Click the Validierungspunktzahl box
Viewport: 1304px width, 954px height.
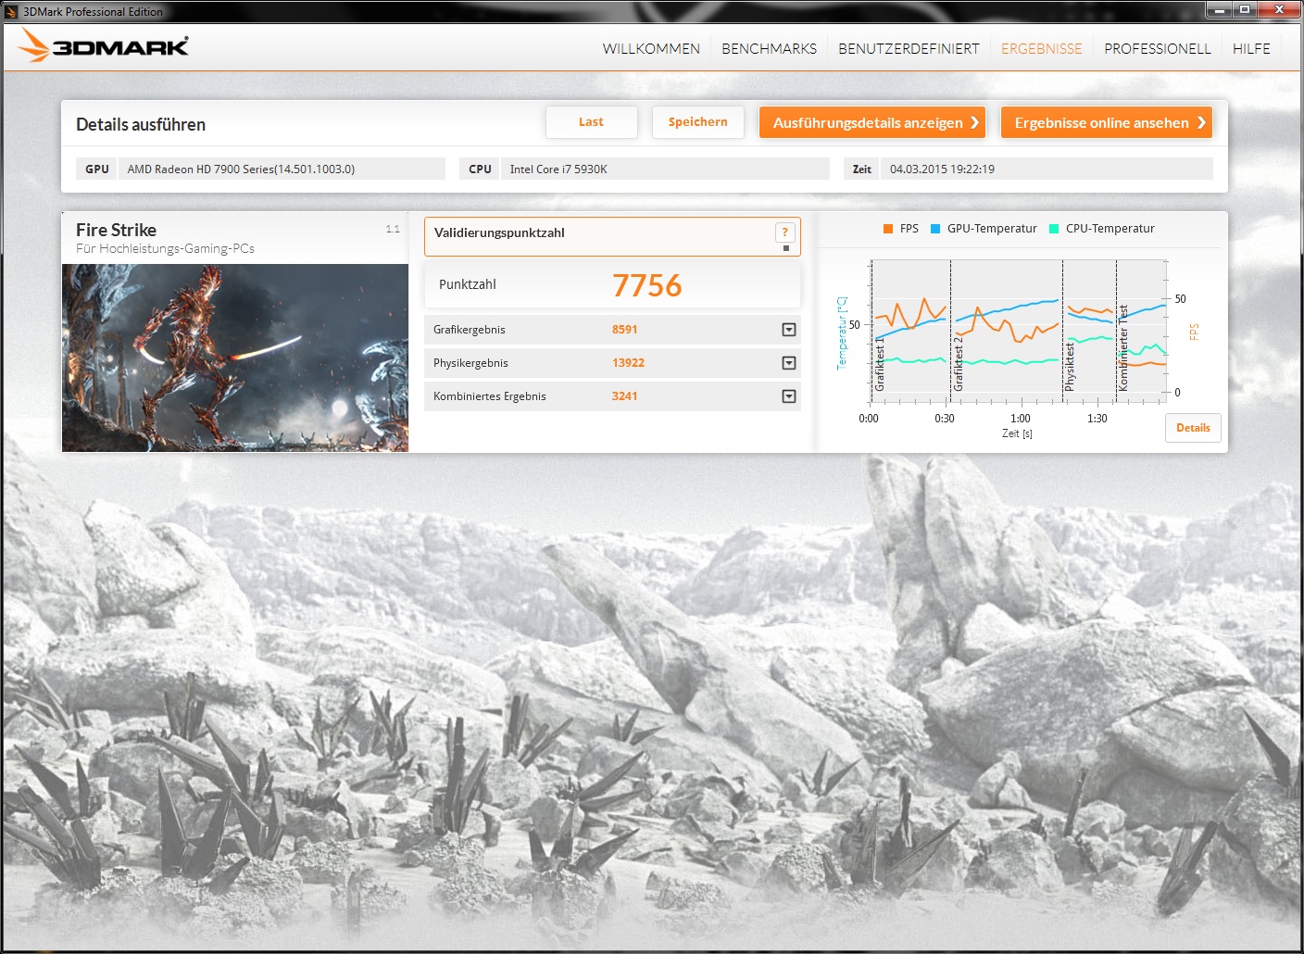tap(612, 236)
